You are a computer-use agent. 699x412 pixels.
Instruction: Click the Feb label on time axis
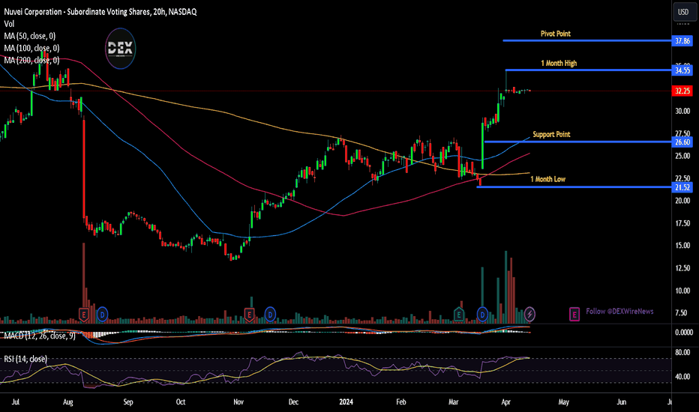click(401, 402)
